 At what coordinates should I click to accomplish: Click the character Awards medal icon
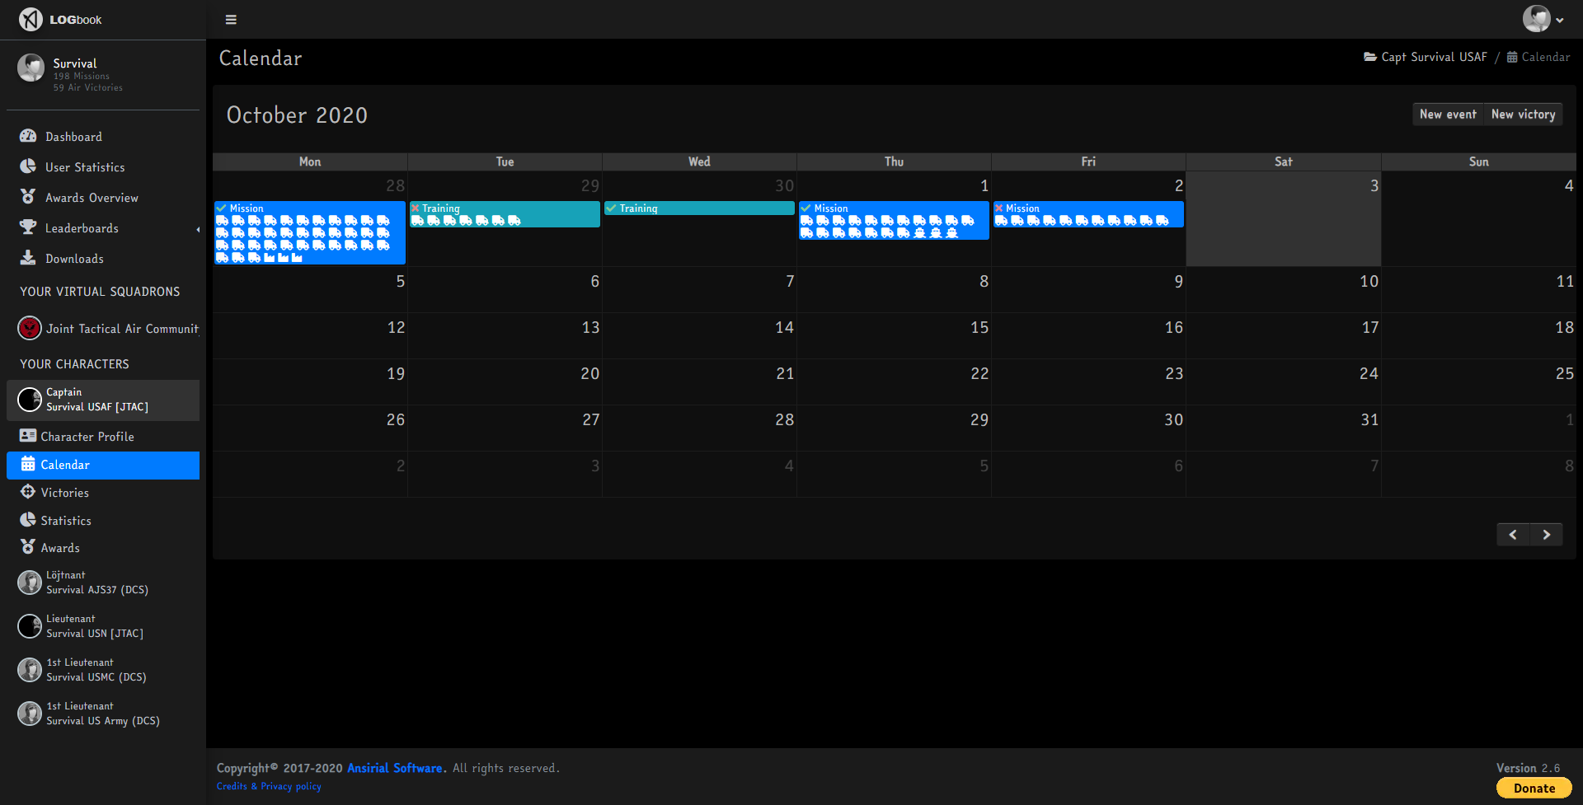point(28,547)
